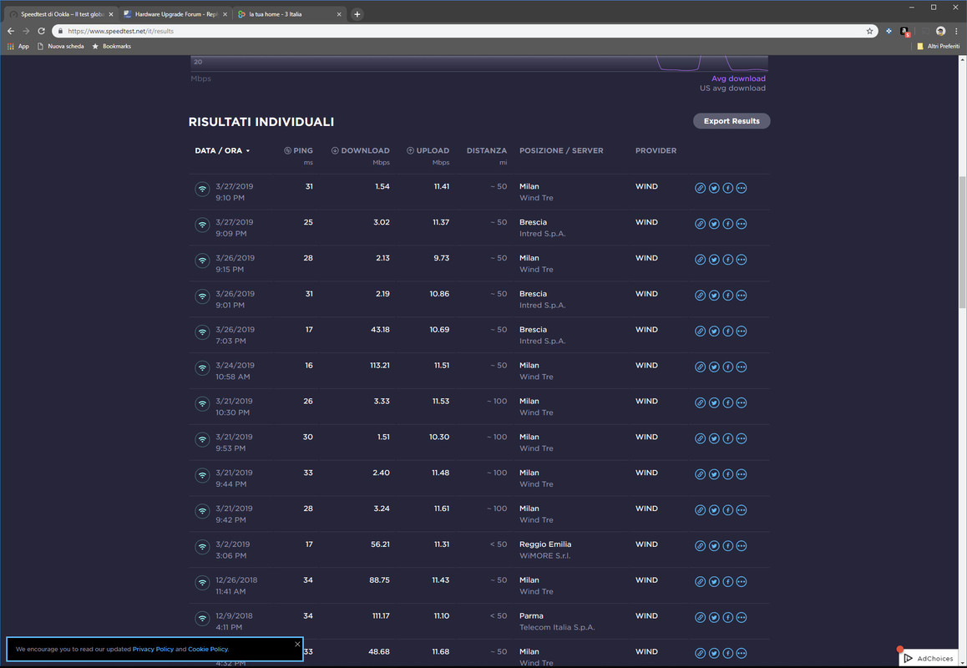Screen dimensions: 967x668
Task: Open Bookmarks folder in bookmarks bar
Action: pos(112,46)
